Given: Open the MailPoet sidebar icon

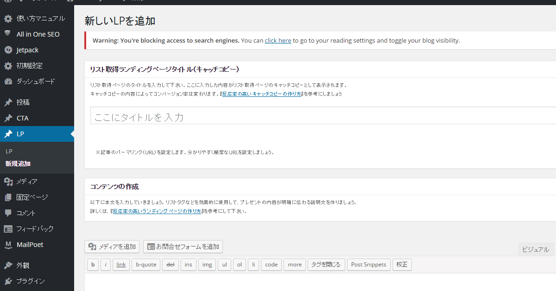Looking at the screenshot, I should tap(9, 244).
